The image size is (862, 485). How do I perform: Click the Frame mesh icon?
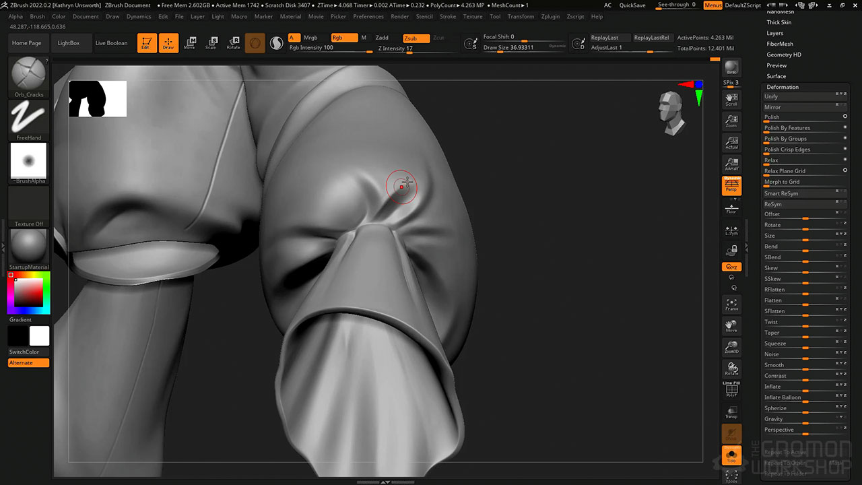[731, 304]
